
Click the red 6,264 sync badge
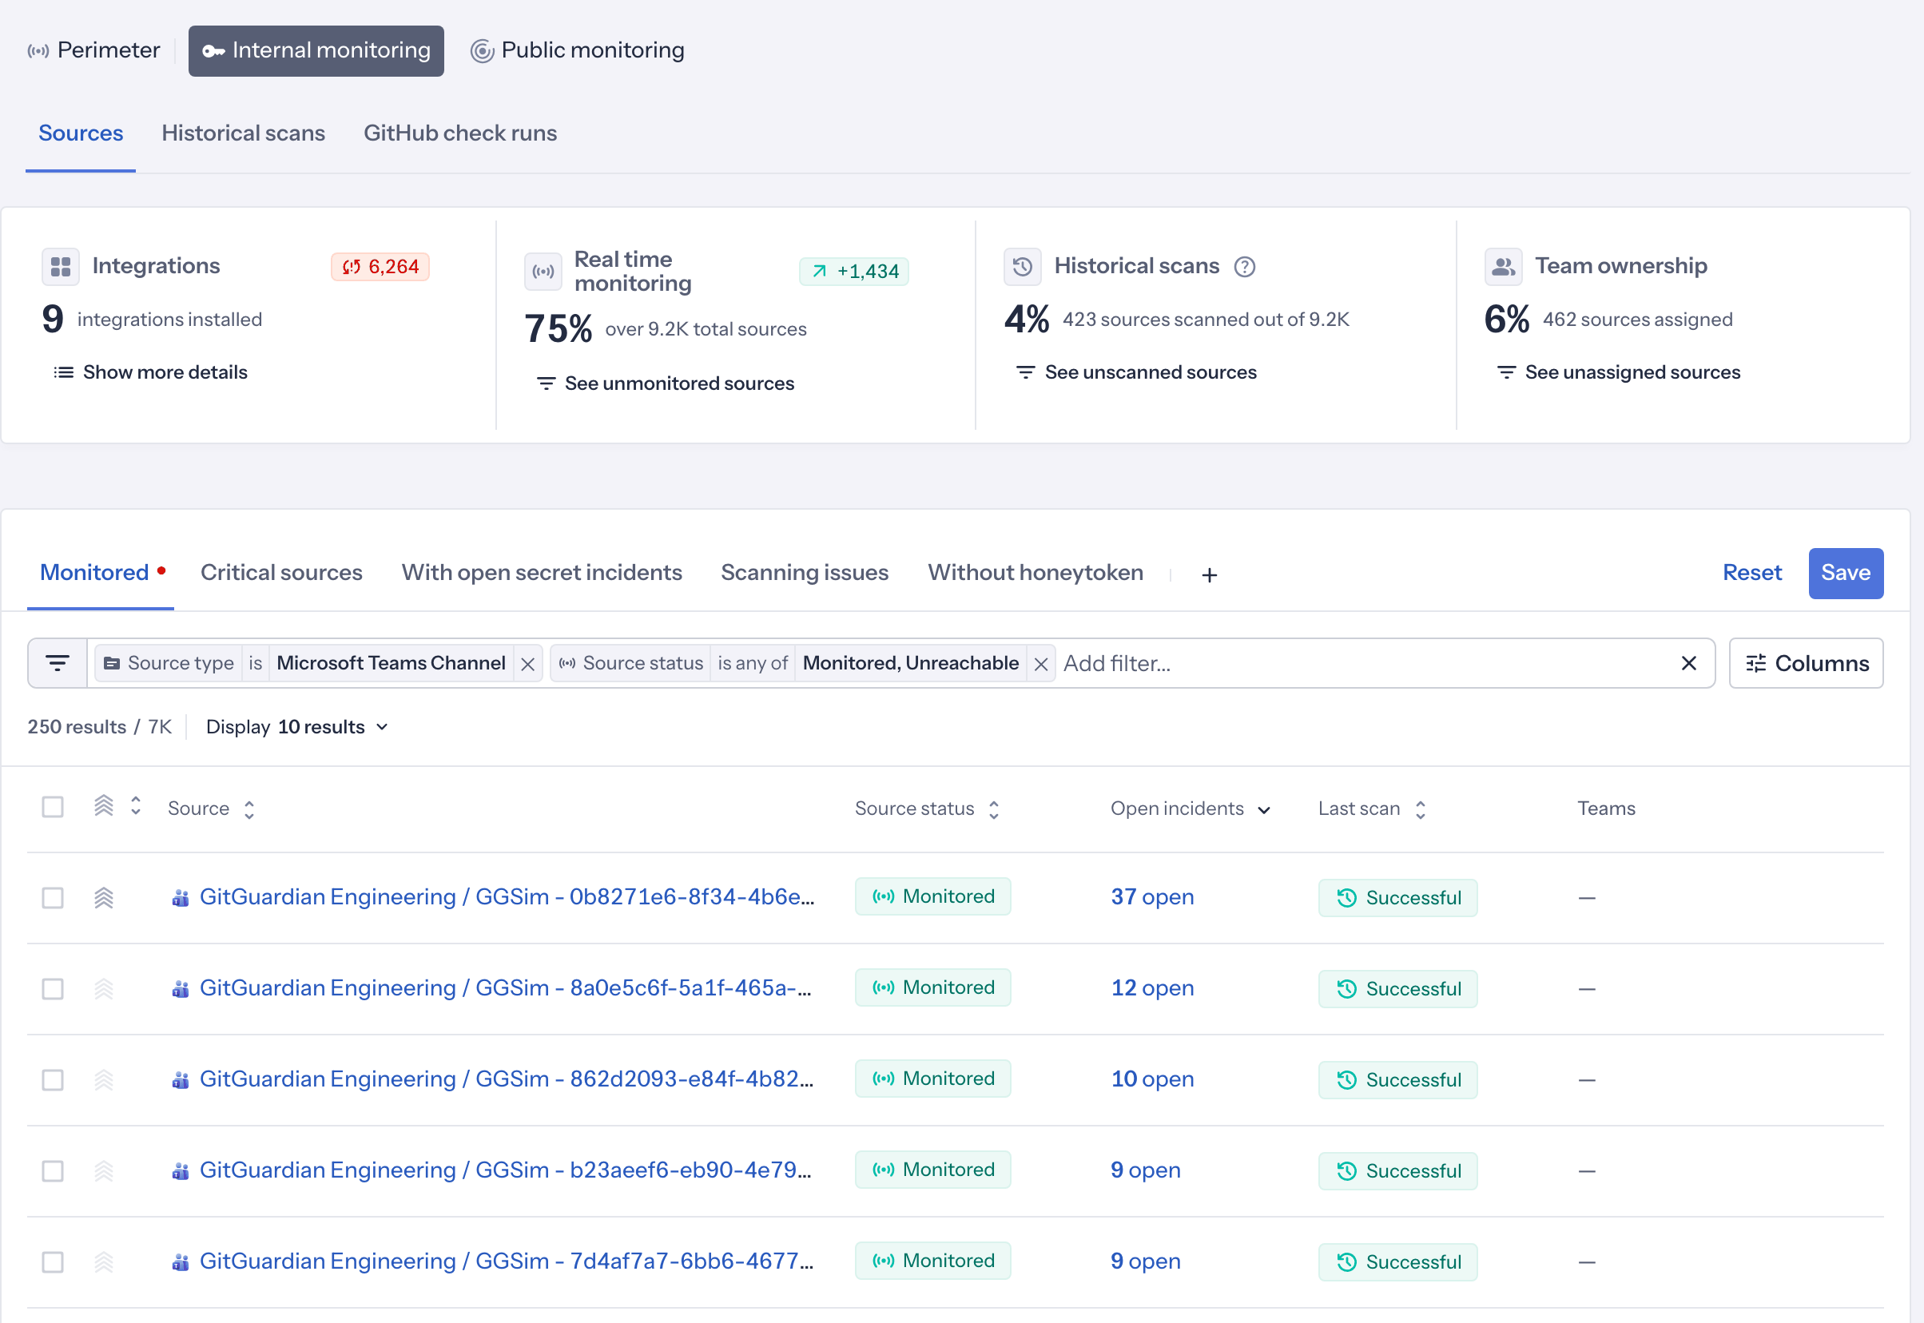(x=380, y=267)
